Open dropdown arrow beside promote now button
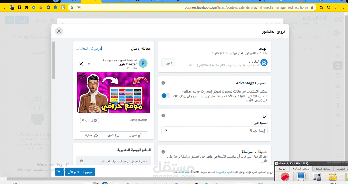The width and height of the screenshot is (348, 184). 59,172
